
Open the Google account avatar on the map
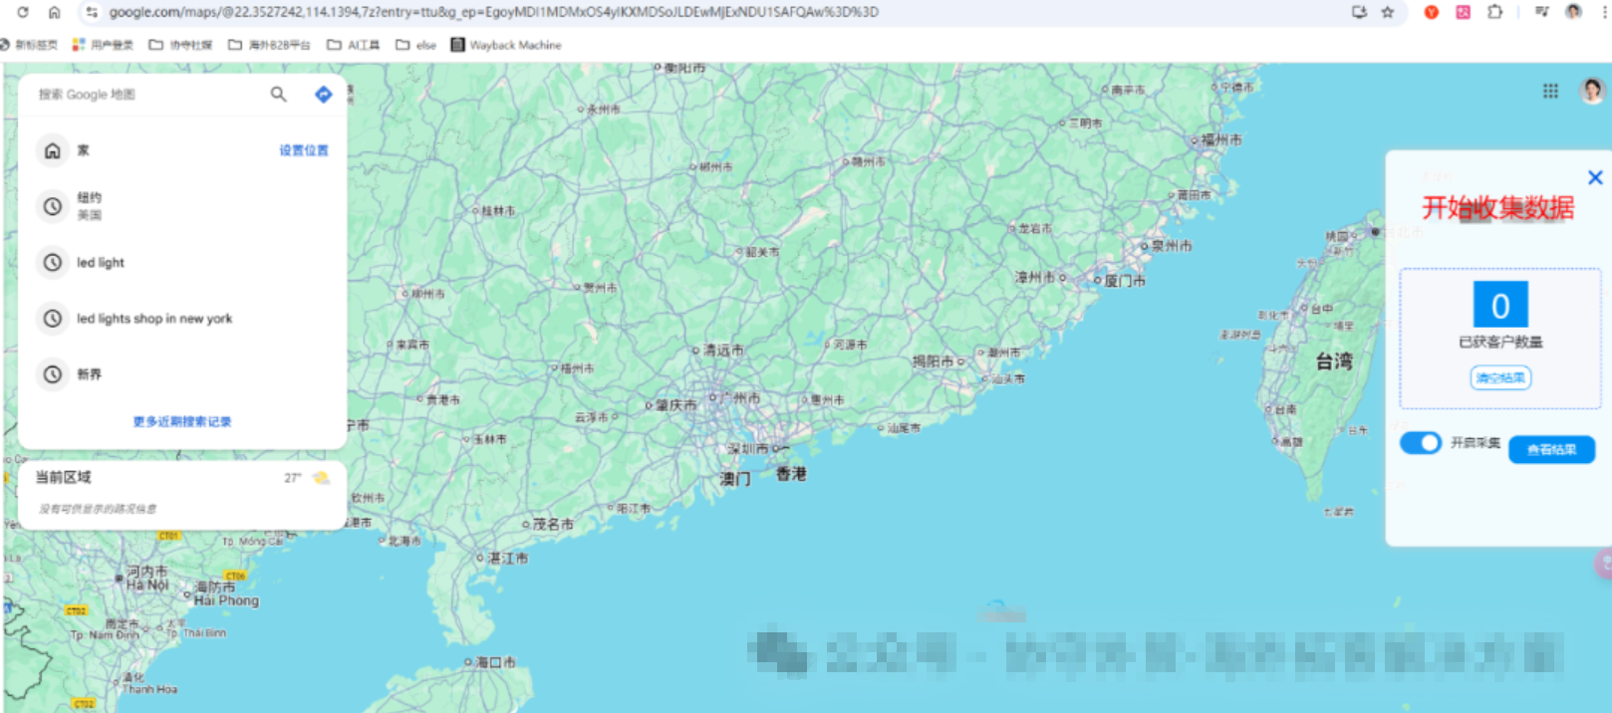[1592, 92]
